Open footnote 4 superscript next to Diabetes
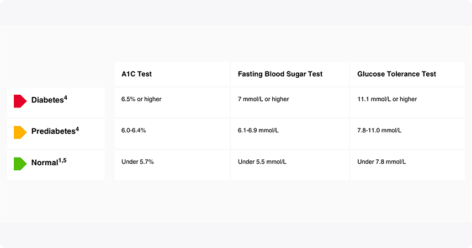 [66, 98]
